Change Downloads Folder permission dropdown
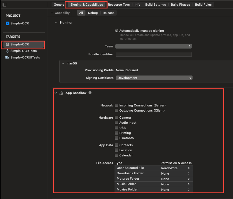Image resolution: width=233 pixels, height=199 pixels. (x=175, y=173)
